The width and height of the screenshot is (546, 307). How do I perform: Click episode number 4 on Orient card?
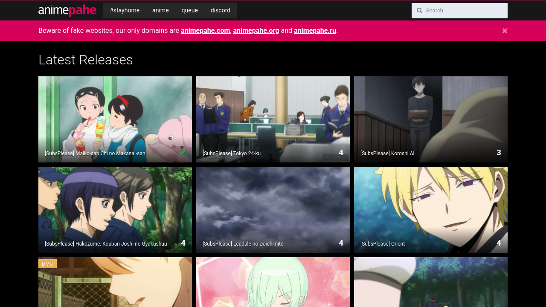499,243
